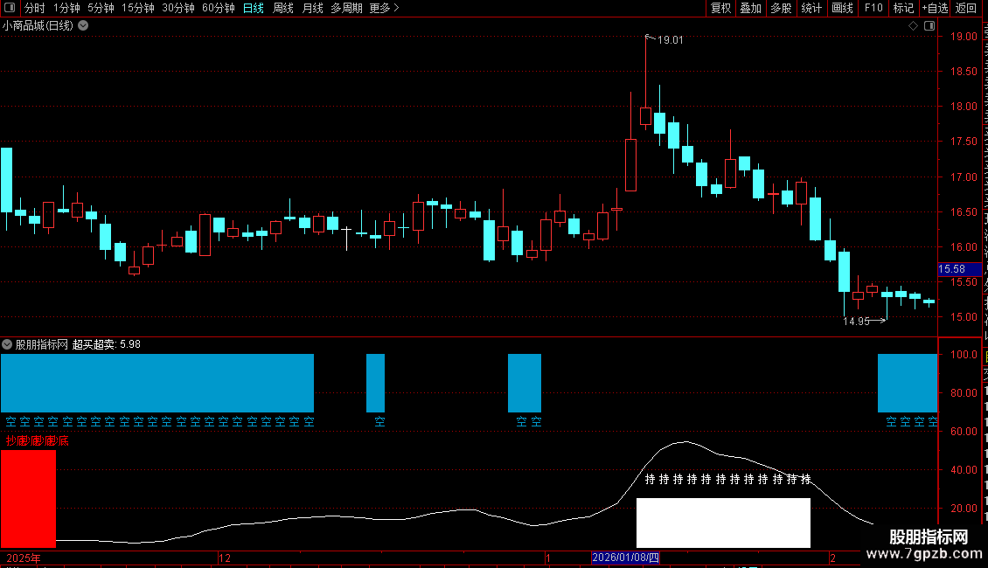Click the 80.00 indicator axis label

coord(964,393)
